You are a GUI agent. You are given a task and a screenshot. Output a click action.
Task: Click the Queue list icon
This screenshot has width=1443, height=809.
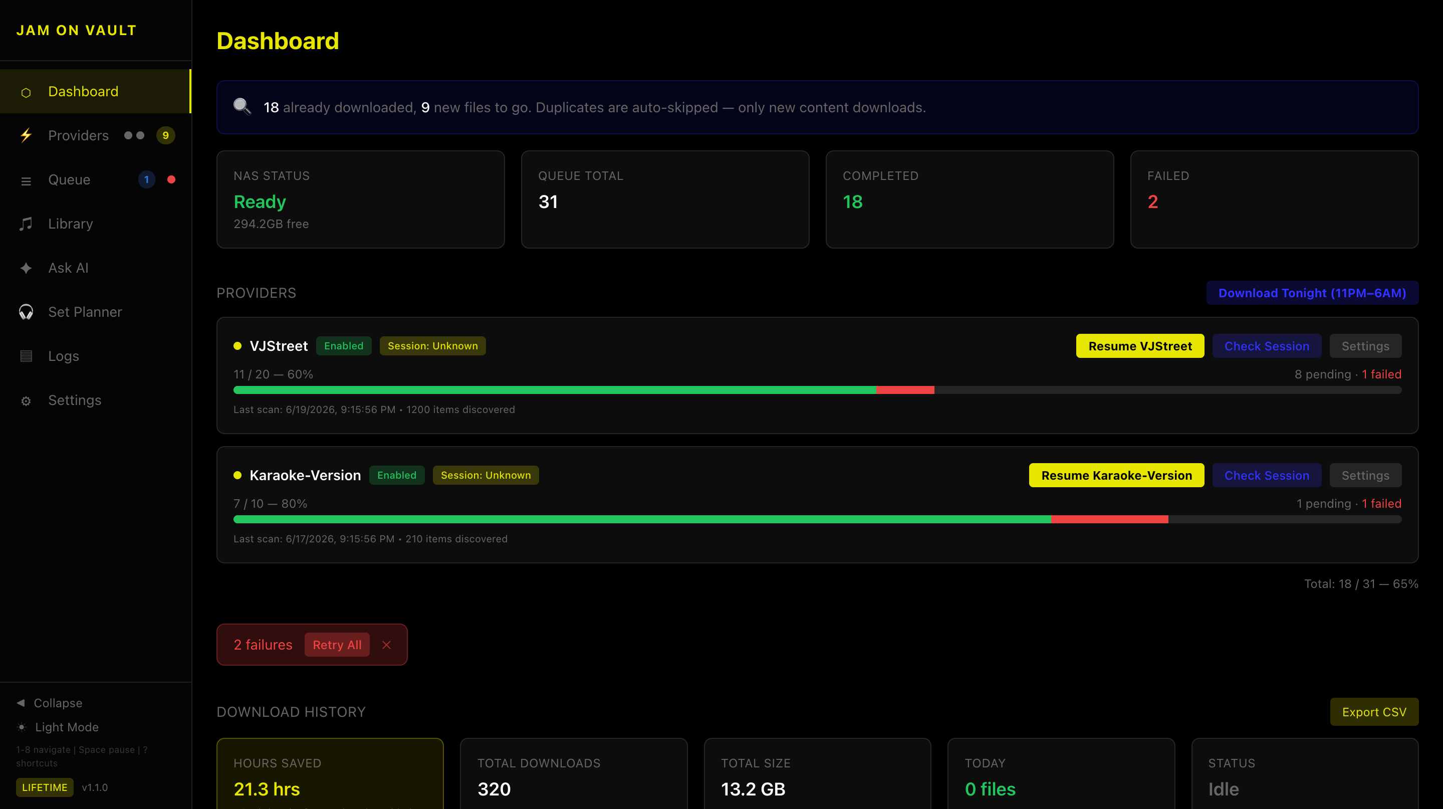pos(26,180)
